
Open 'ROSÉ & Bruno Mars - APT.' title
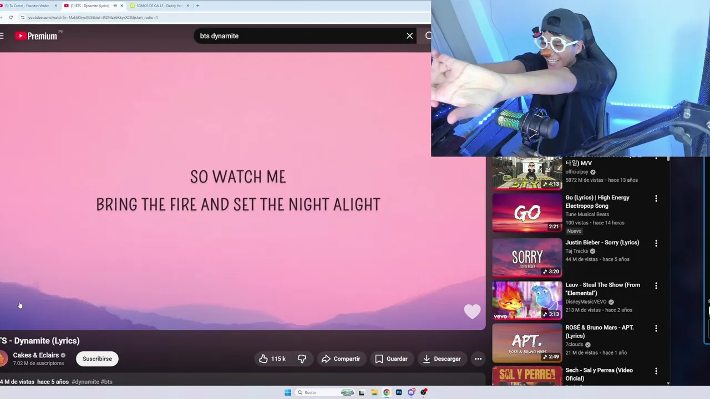coord(600,331)
